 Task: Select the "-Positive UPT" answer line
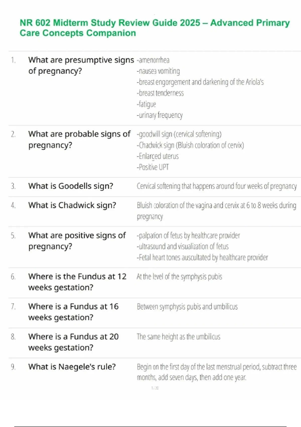click(153, 167)
